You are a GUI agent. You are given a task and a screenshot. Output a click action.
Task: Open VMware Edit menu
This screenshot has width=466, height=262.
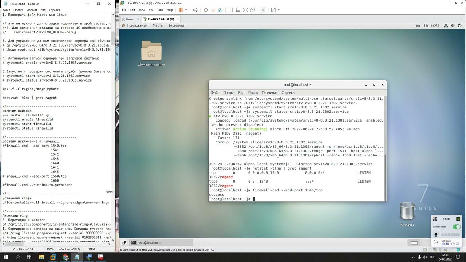pos(133,10)
